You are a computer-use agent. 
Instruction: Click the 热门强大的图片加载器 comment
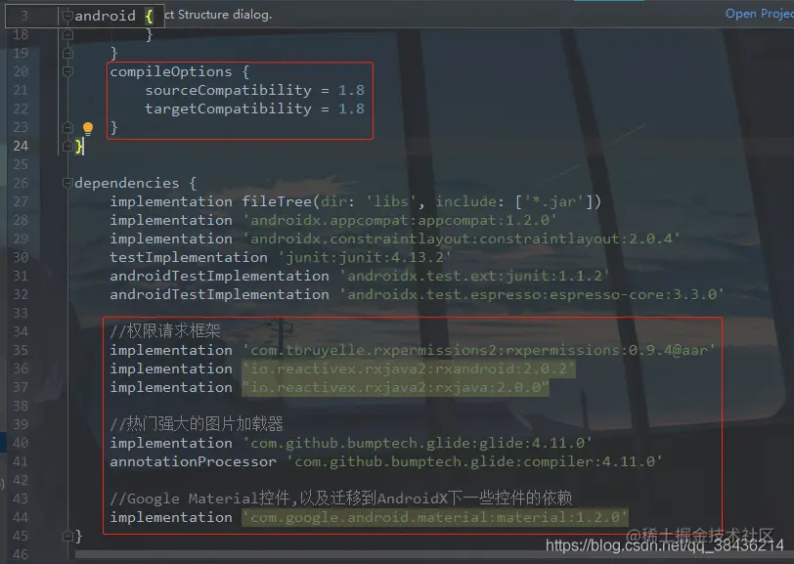tap(197, 424)
